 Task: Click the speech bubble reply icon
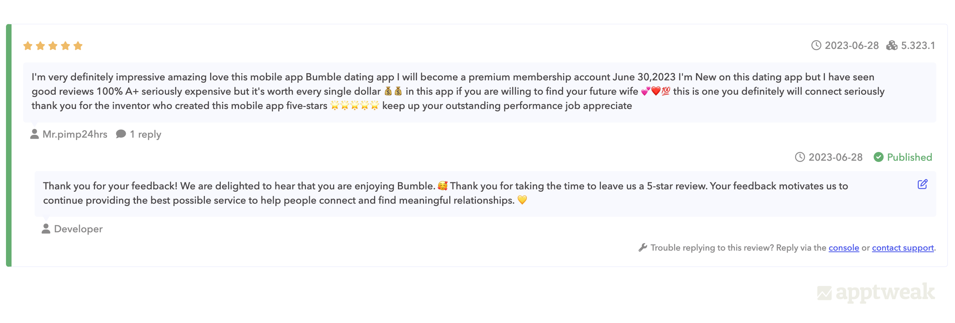click(121, 134)
